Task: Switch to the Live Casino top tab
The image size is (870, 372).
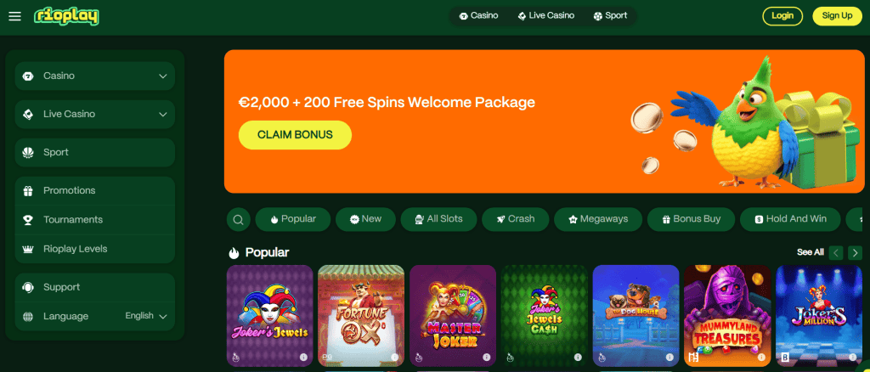Action: click(x=546, y=15)
